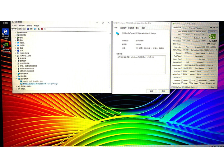Click the green Update driver toolbar icon
The width and height of the screenshot is (224, 168).
coord(39,29)
